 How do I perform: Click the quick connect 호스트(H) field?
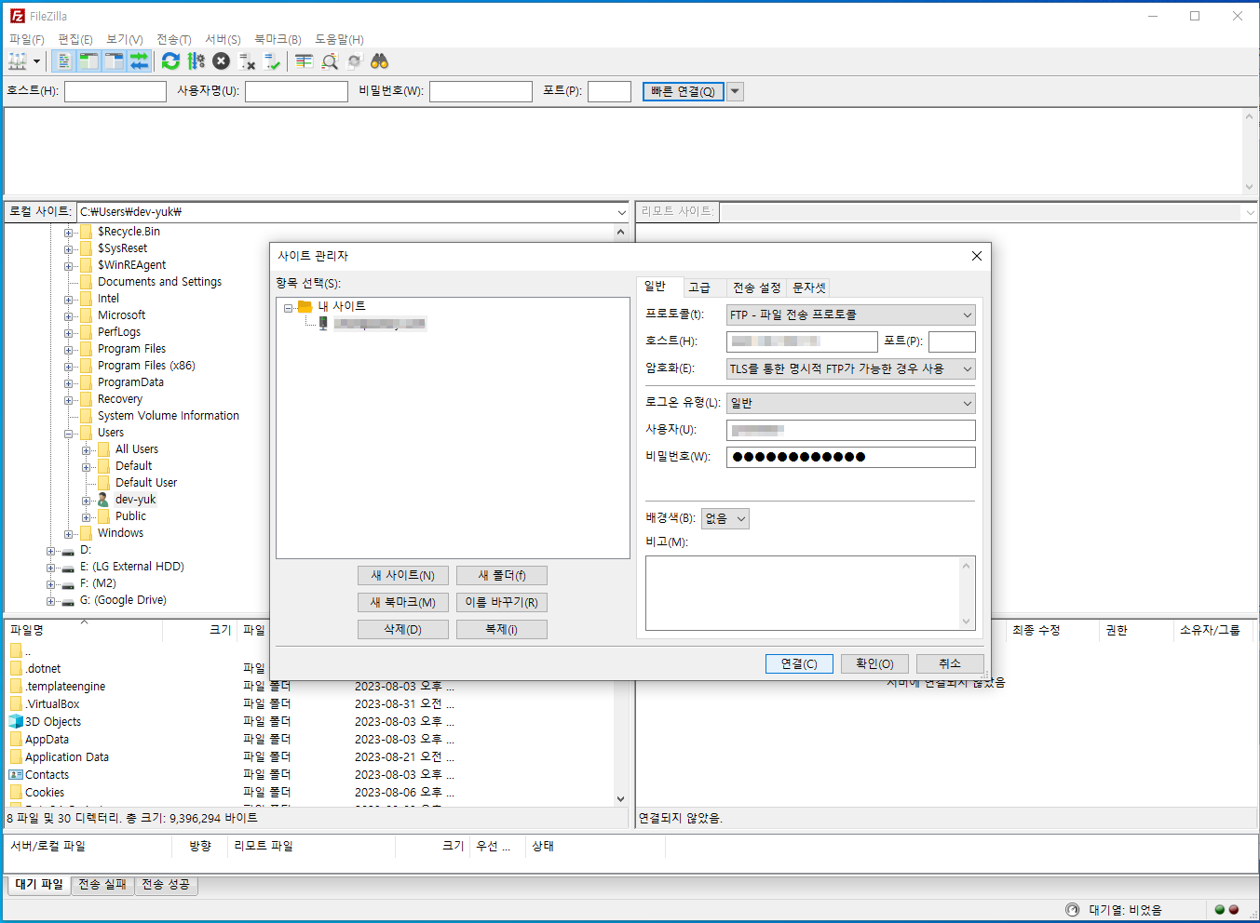pyautogui.click(x=115, y=91)
